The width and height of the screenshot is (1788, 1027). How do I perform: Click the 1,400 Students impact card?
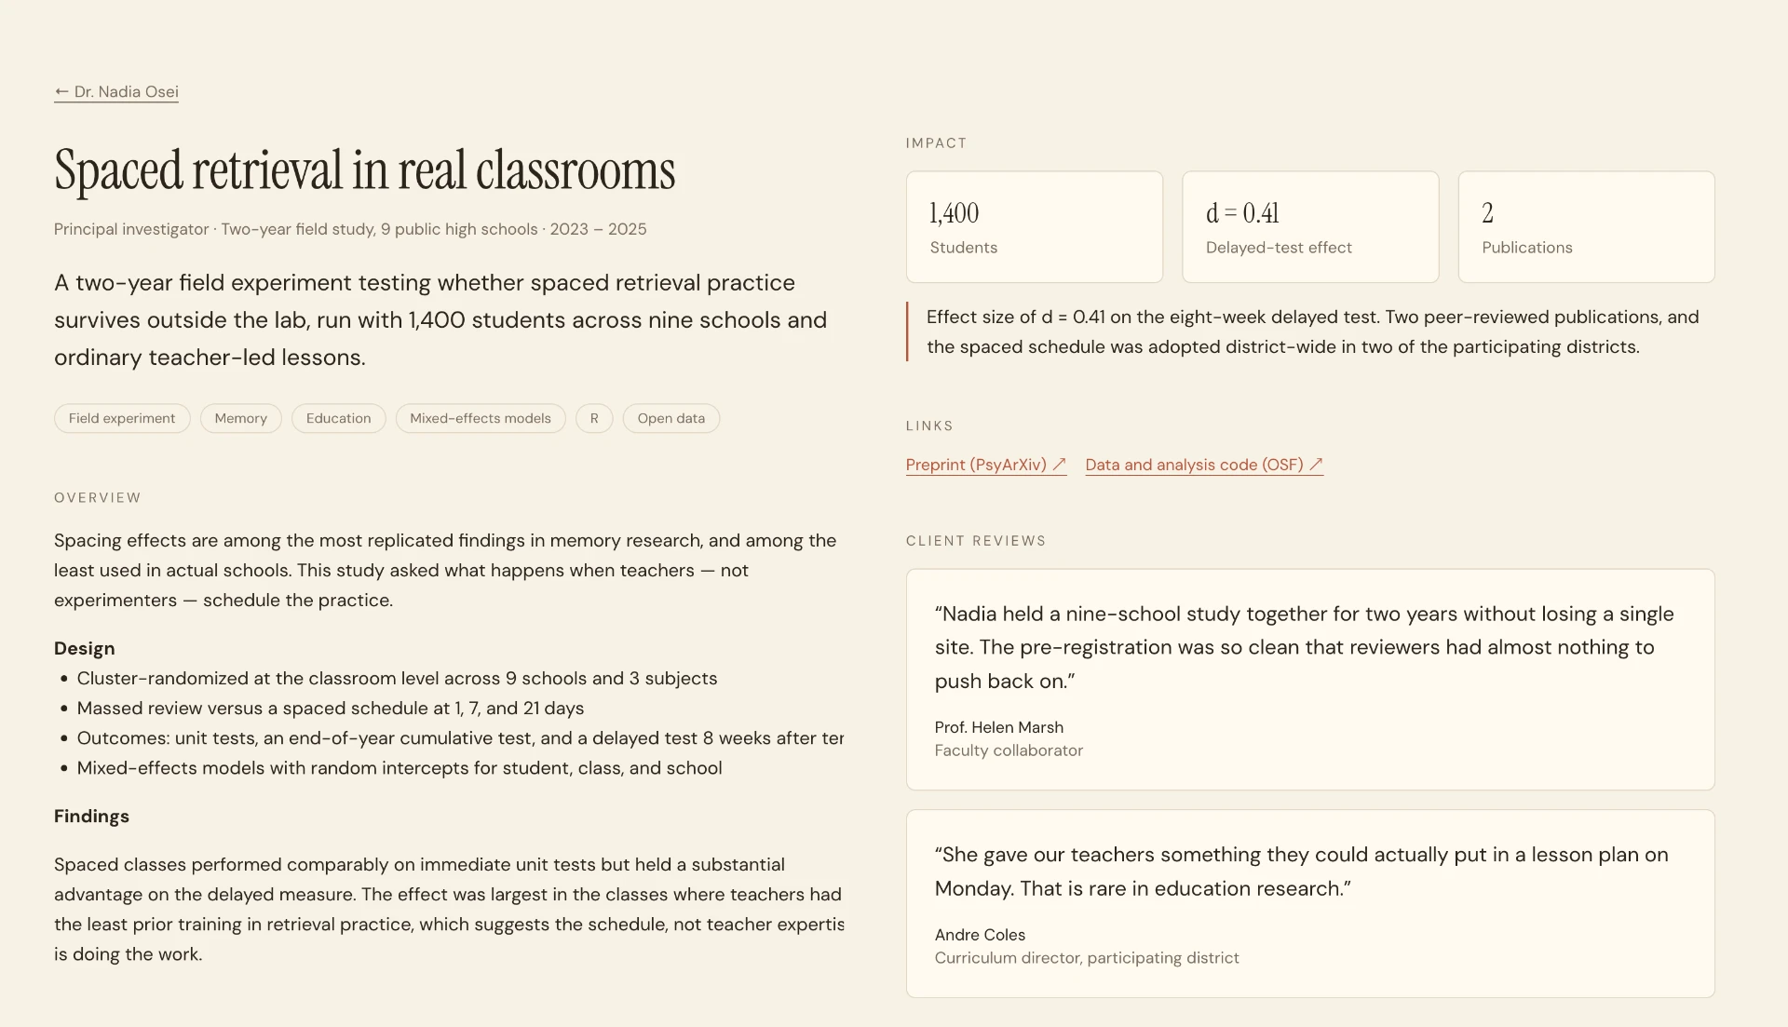tap(1035, 226)
